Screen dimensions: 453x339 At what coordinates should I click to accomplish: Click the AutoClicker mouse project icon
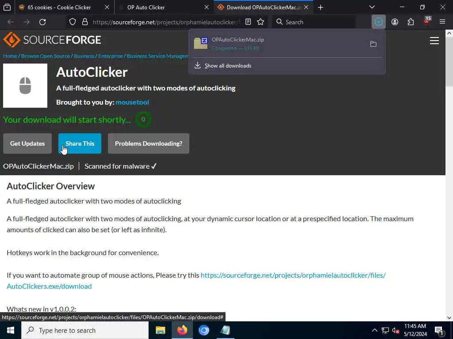click(x=25, y=86)
